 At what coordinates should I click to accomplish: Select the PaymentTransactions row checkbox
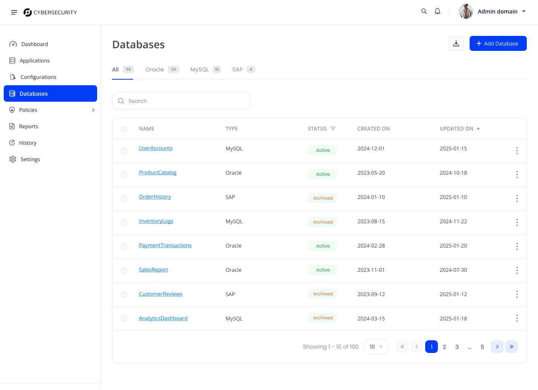click(x=124, y=246)
